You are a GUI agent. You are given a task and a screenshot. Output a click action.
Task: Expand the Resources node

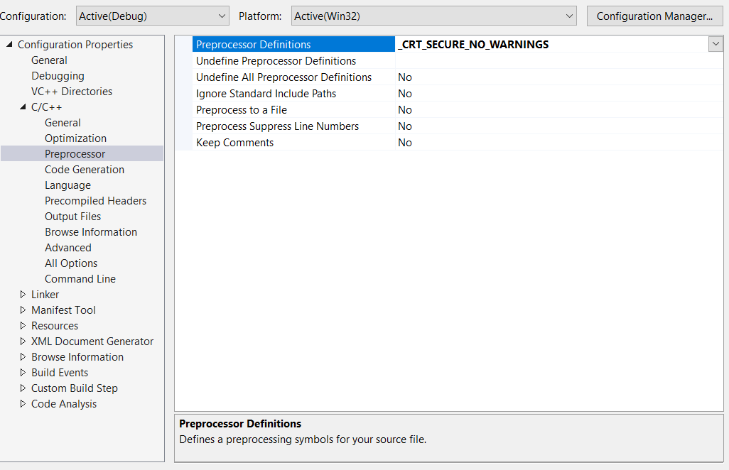[23, 325]
